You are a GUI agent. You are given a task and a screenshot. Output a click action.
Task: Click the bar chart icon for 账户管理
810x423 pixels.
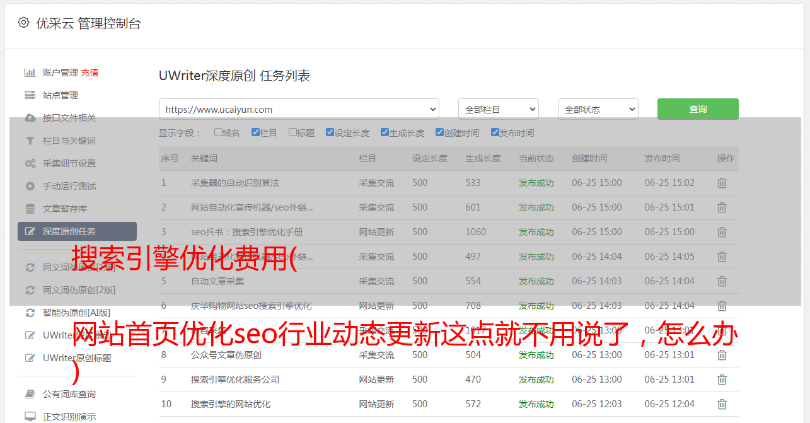[30, 72]
